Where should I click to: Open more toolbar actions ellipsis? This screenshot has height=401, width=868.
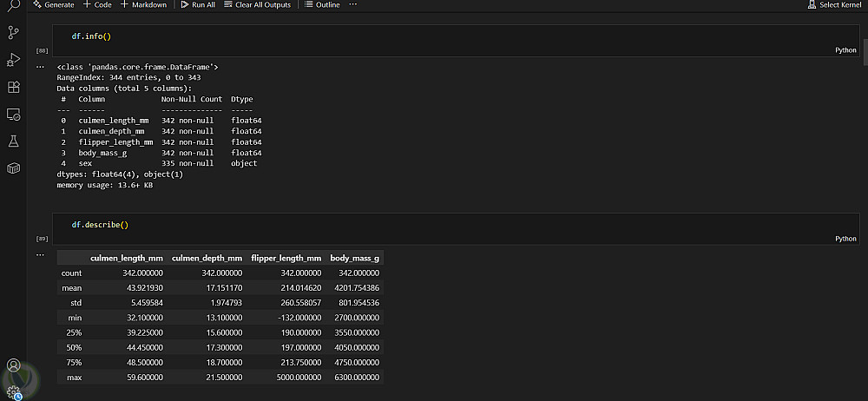point(352,4)
